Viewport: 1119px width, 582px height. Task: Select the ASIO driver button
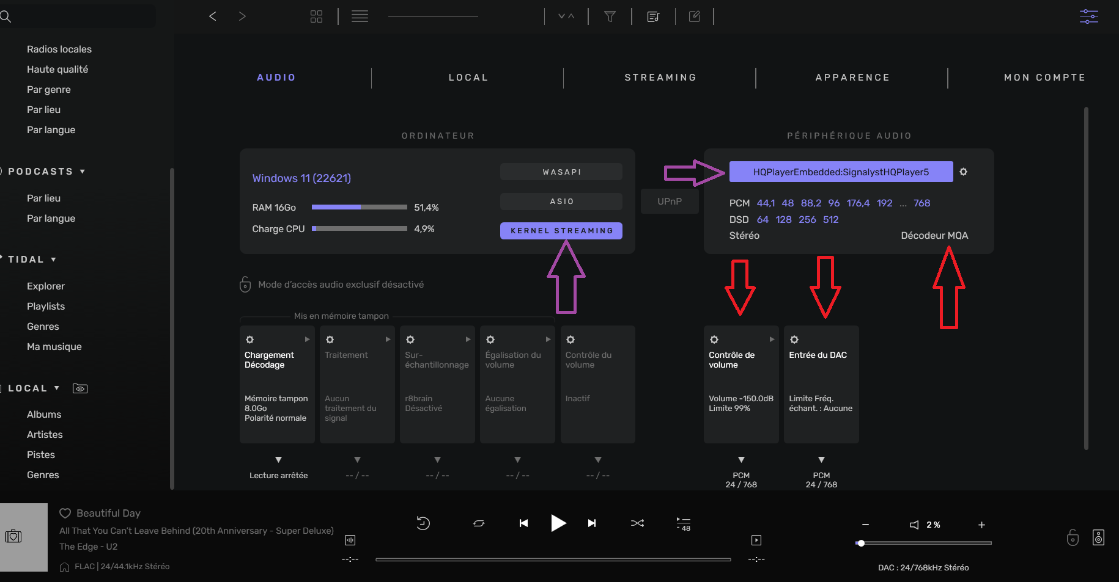tap(561, 202)
